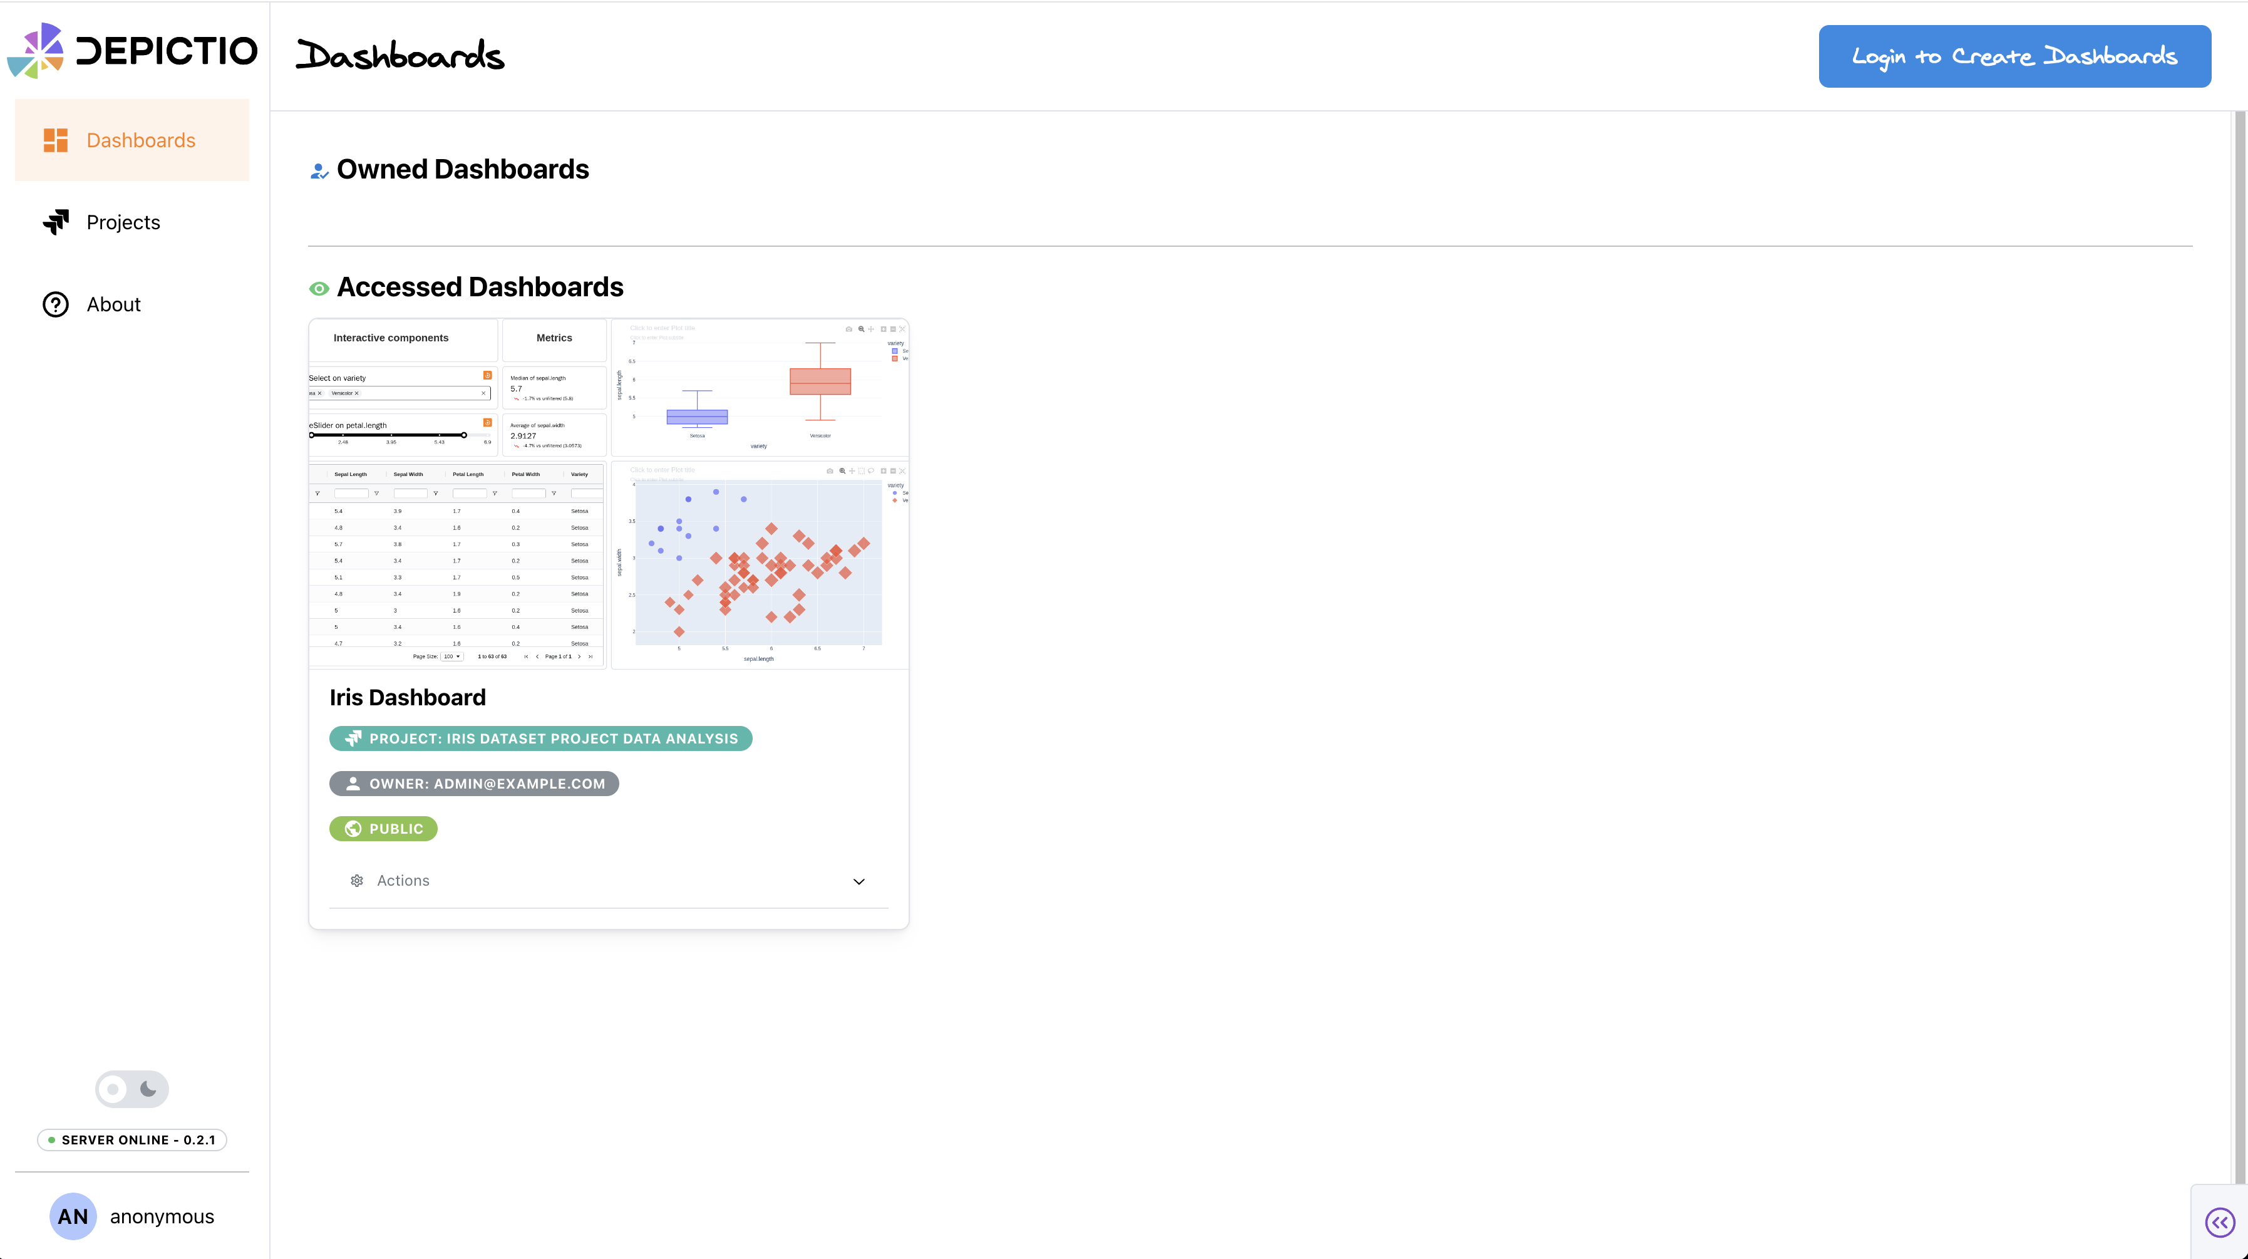
Task: Click the About question mark icon
Action: [x=56, y=304]
